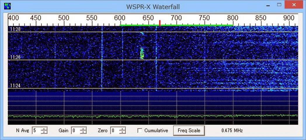
Task: Increase Gain using up arrow
Action: pos(83,129)
